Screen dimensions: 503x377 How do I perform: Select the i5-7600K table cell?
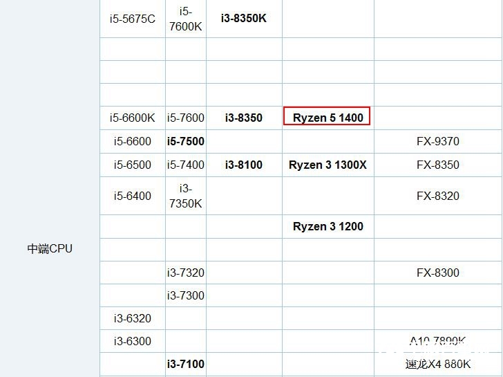pyautogui.click(x=185, y=19)
